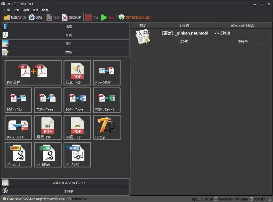Open the FFZip tool

[107, 127]
